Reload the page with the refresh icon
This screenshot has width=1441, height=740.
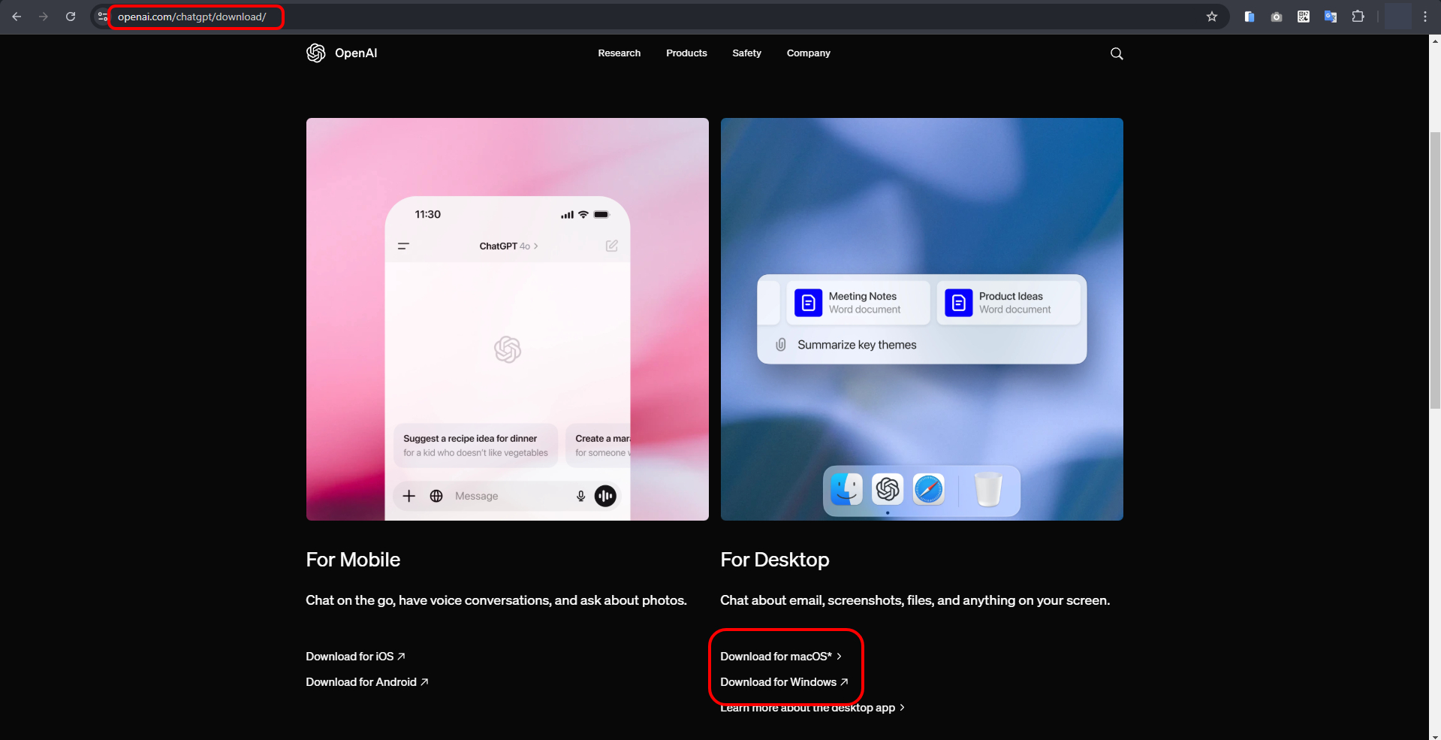pyautogui.click(x=71, y=17)
